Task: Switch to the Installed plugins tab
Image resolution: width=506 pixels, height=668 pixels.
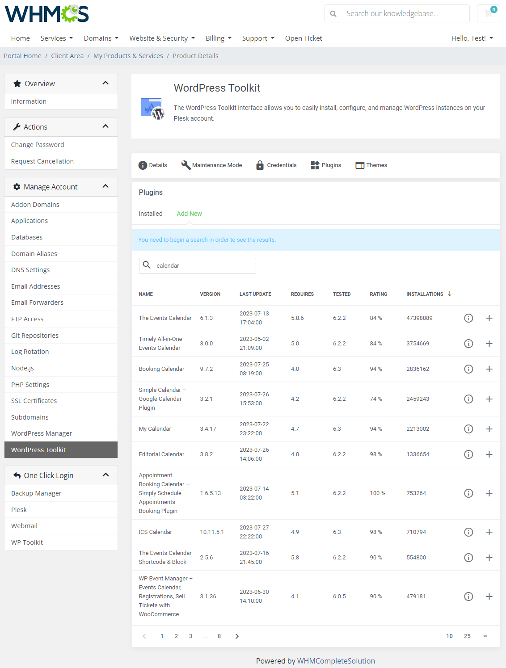Action: click(151, 214)
